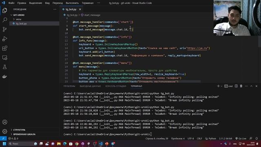Click the new terminal plus icon
The image size is (261, 147).
point(218,86)
